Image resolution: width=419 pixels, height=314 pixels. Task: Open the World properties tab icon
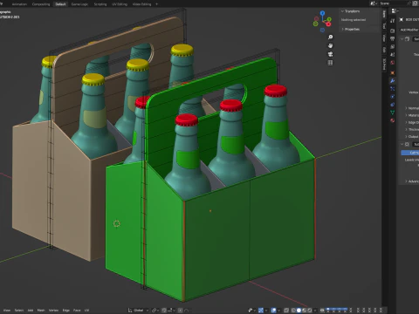click(x=393, y=63)
